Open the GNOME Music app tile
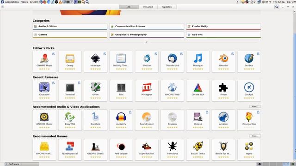This screenshot has height=166, width=296. tap(44, 120)
